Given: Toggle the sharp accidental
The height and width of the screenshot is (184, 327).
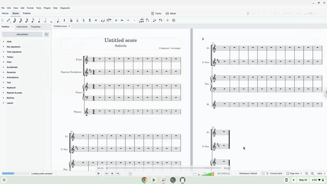Looking at the screenshot, I should click(90, 20).
